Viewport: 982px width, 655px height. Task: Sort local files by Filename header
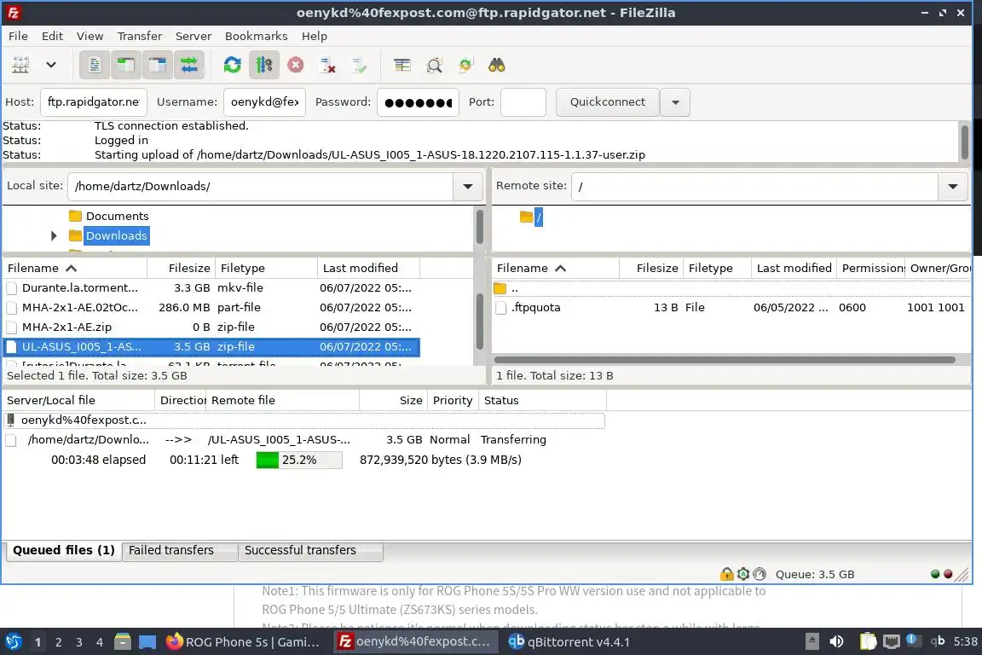(74, 269)
